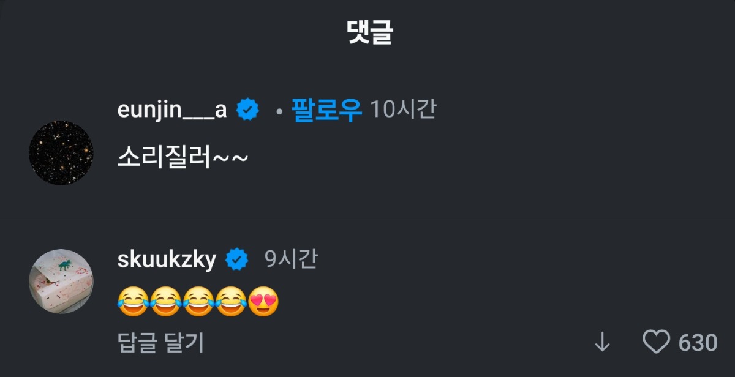The width and height of the screenshot is (735, 377).
Task: Select the tears-of-joy emoji beside the heart-eyes emoji
Action: [x=231, y=302]
